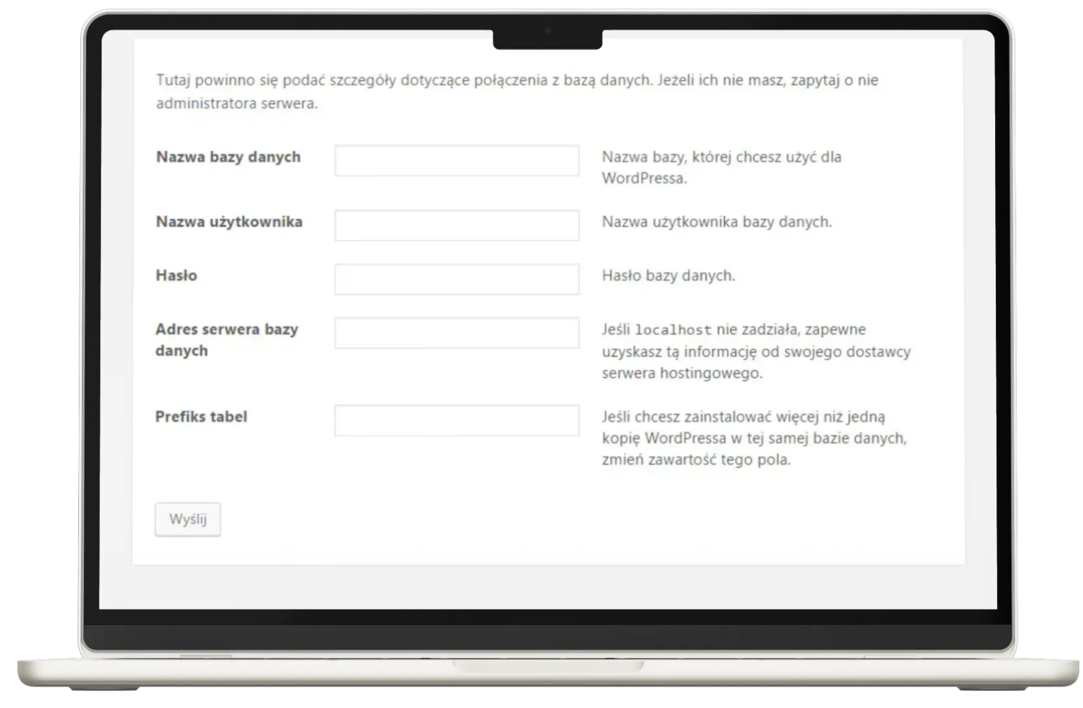Screen dimensions: 1083x708
Task: Click the hint about changing table prefix
Action: (x=754, y=438)
